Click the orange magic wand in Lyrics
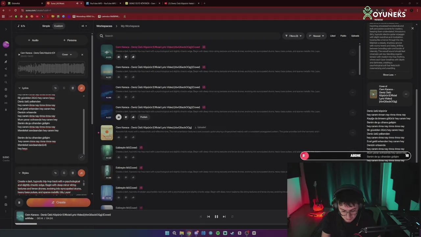 pyautogui.click(x=81, y=88)
